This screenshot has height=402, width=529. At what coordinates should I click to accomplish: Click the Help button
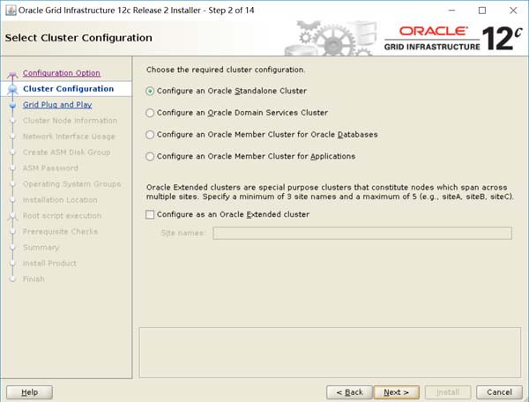[29, 392]
